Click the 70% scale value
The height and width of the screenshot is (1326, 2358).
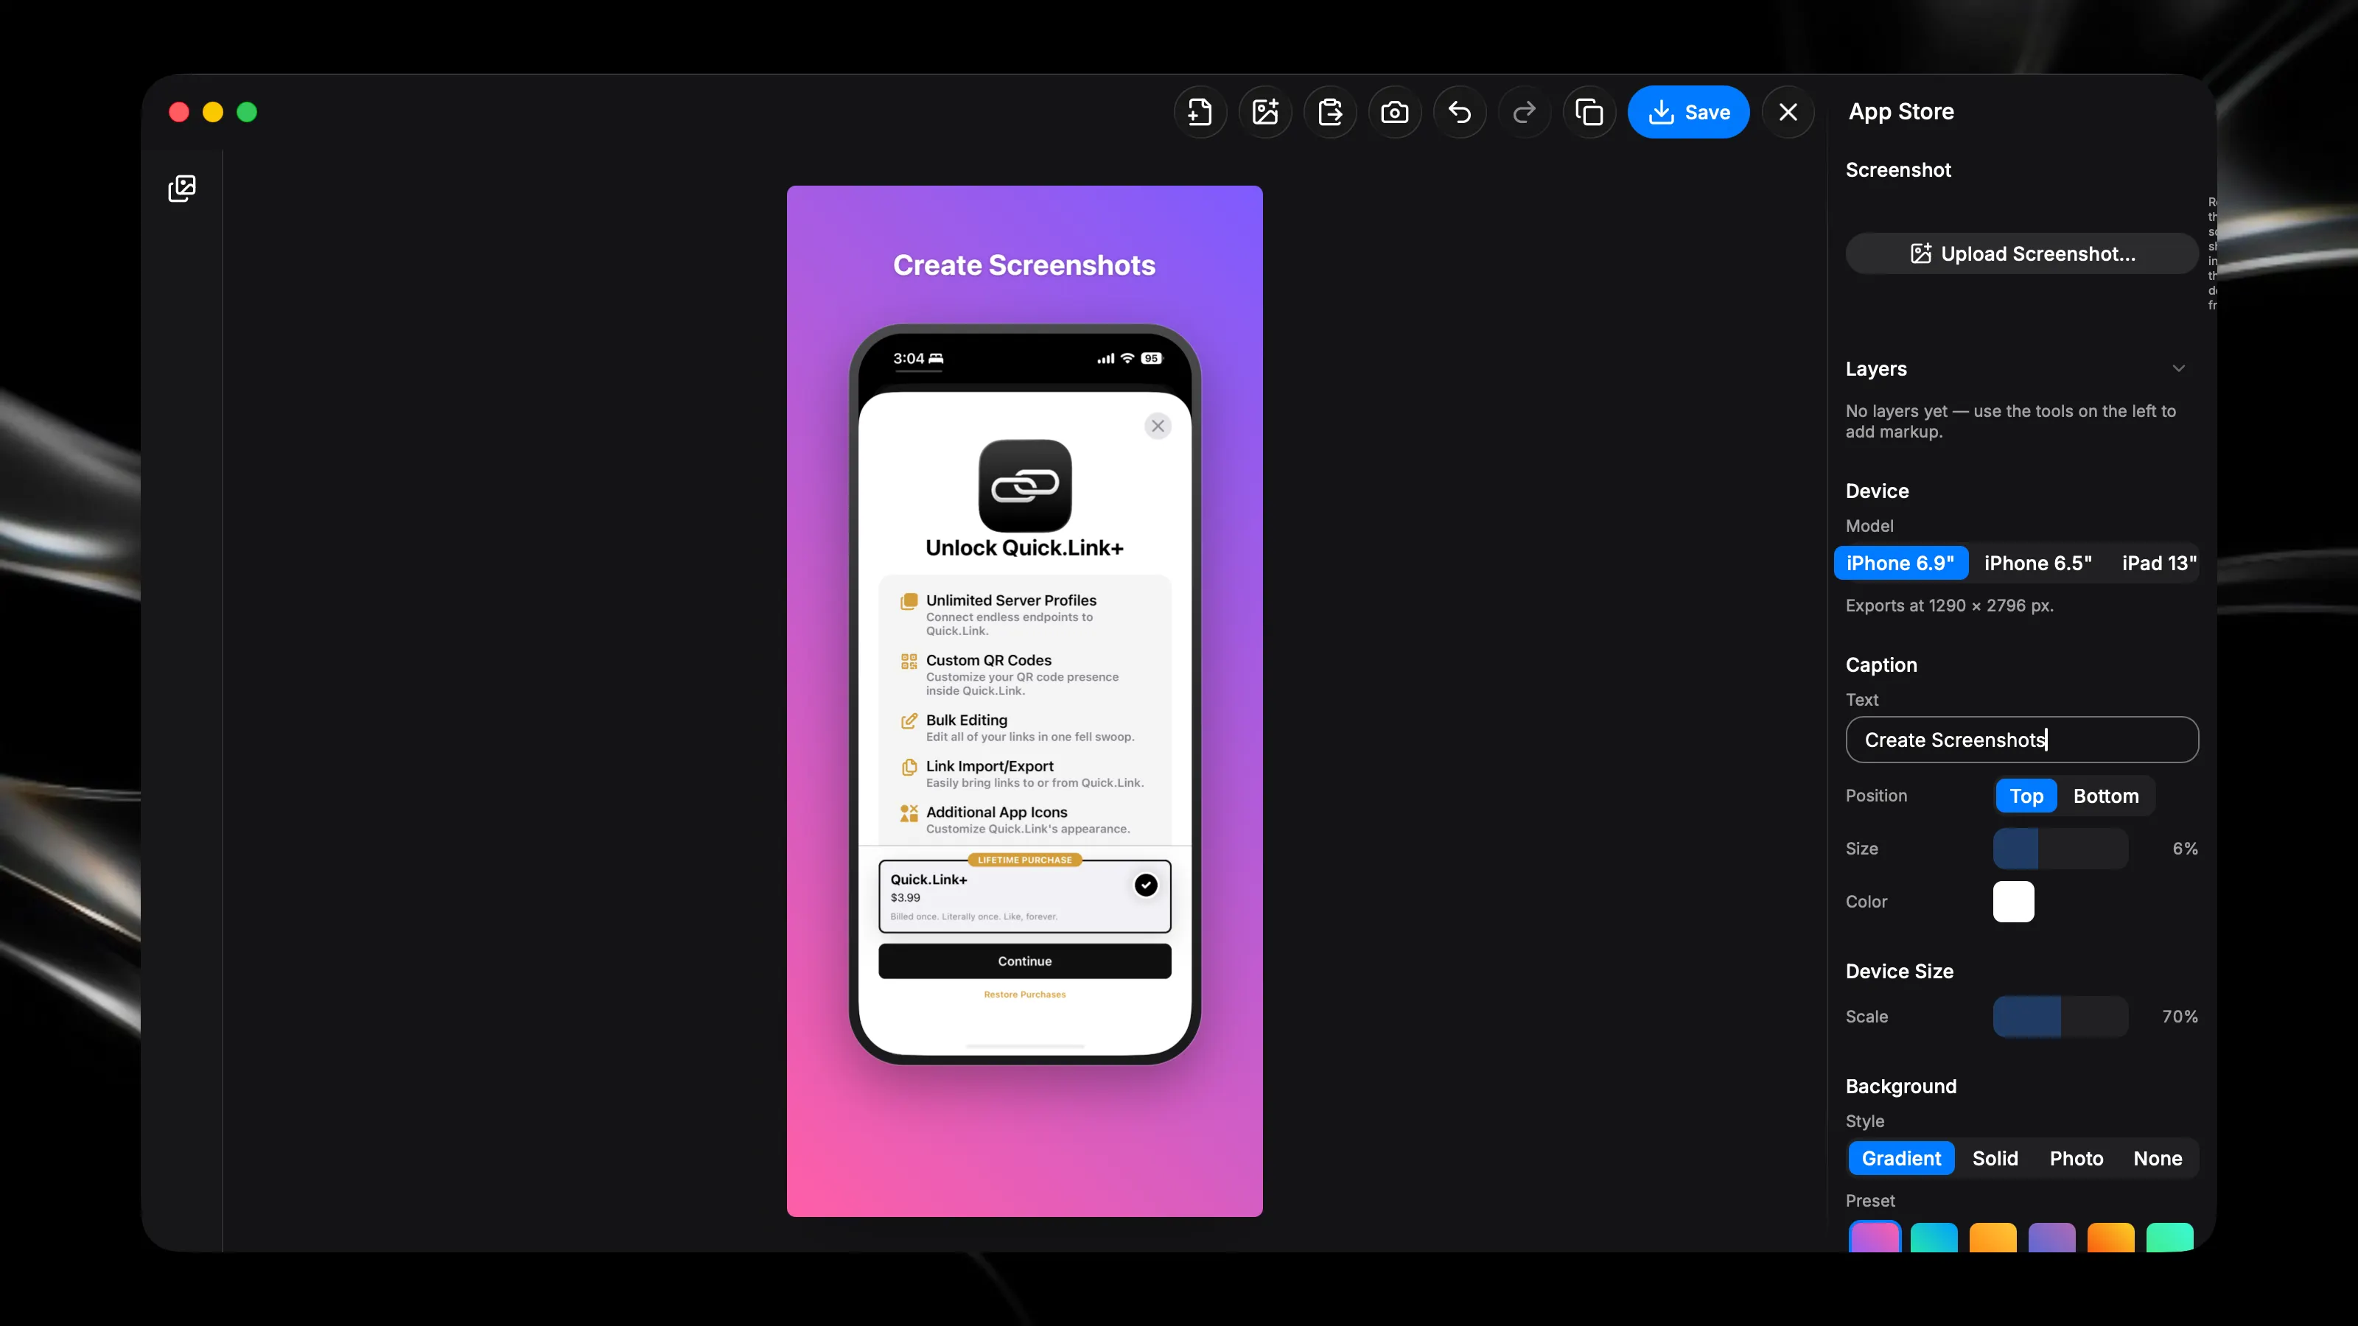coord(2180,1017)
